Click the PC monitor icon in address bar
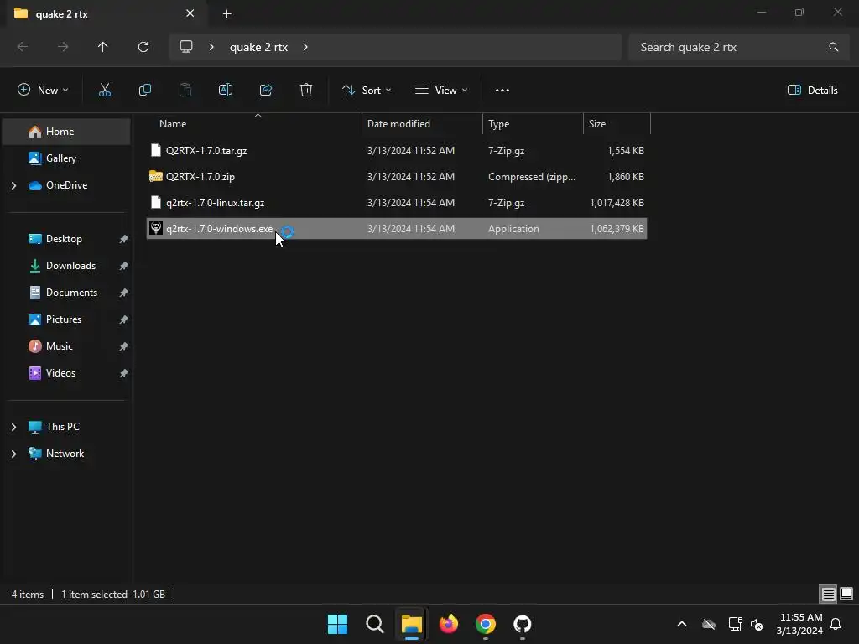859x644 pixels. point(186,47)
